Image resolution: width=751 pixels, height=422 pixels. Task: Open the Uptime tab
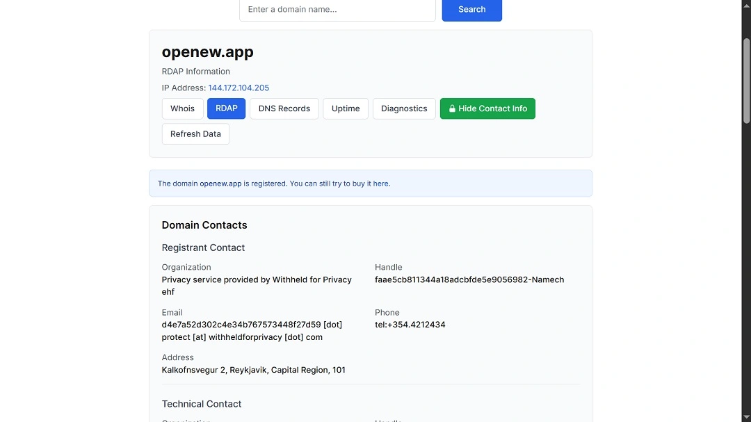[x=346, y=108]
